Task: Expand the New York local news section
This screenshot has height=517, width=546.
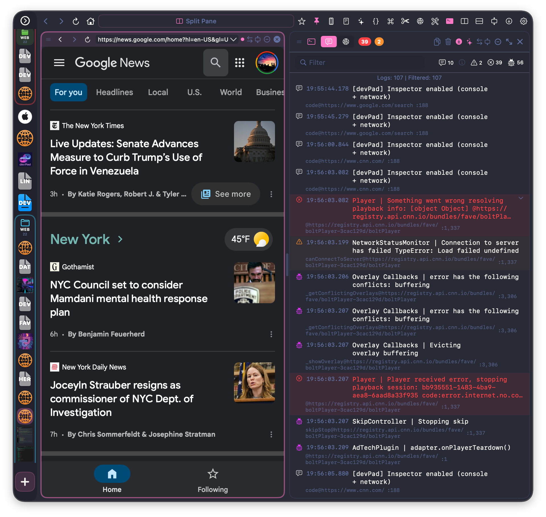Action: click(x=120, y=239)
